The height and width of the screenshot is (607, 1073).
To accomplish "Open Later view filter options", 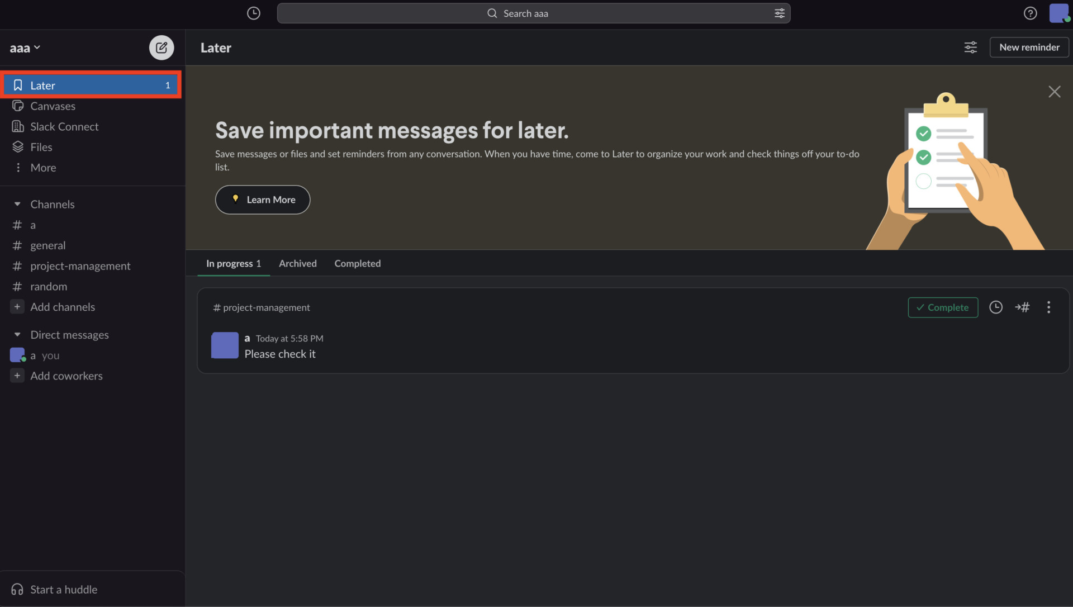I will coord(970,48).
